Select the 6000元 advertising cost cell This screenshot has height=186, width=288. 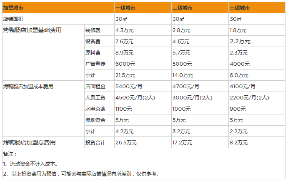pos(125,64)
